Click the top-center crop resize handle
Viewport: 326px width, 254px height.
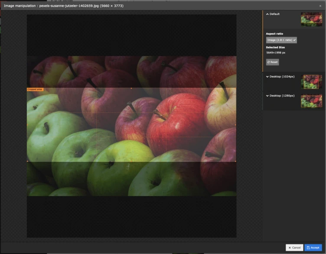[x=131, y=88]
